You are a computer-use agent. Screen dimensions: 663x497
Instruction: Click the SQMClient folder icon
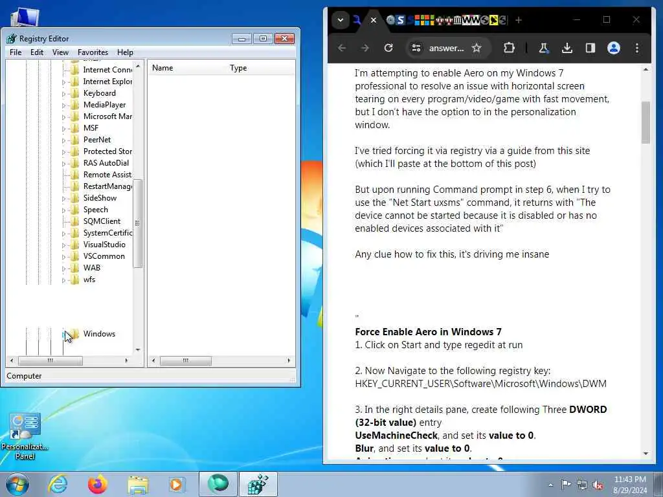pos(75,221)
